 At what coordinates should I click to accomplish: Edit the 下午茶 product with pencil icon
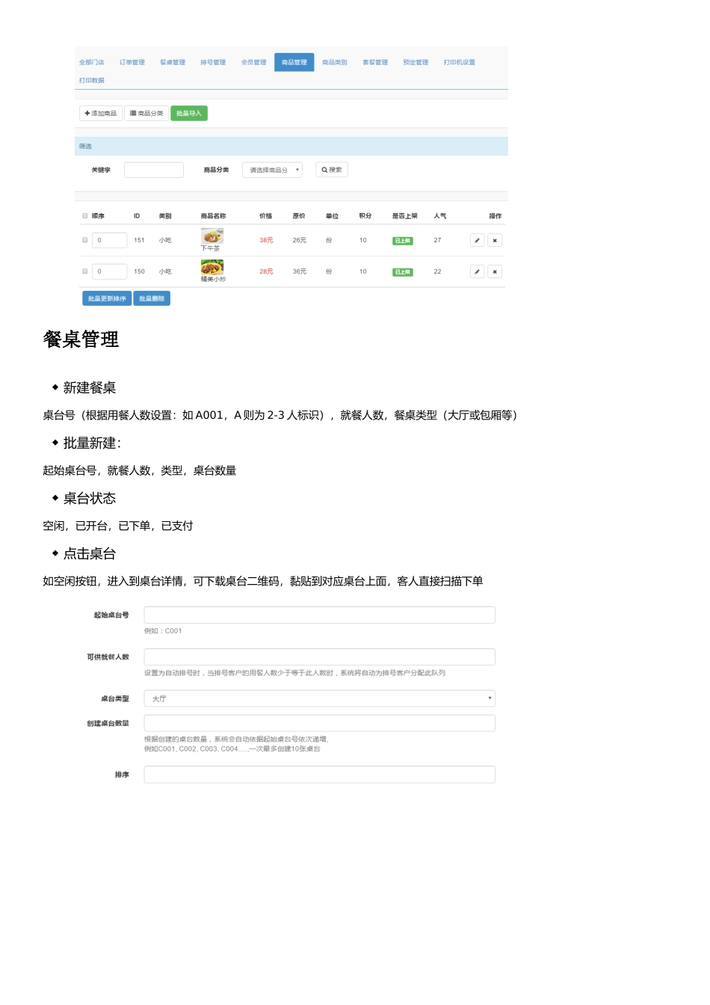tap(477, 240)
